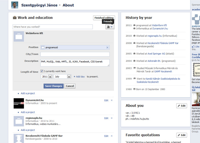Image resolution: width=200 pixels, height=143 pixels.
Task: Click the position icon beside programozó
Action: point(43,47)
